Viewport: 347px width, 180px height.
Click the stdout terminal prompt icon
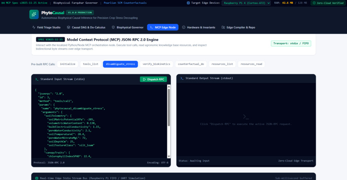[x=182, y=78]
